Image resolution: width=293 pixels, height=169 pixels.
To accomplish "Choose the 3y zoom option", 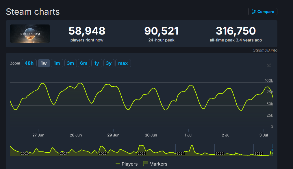I will (x=109, y=63).
